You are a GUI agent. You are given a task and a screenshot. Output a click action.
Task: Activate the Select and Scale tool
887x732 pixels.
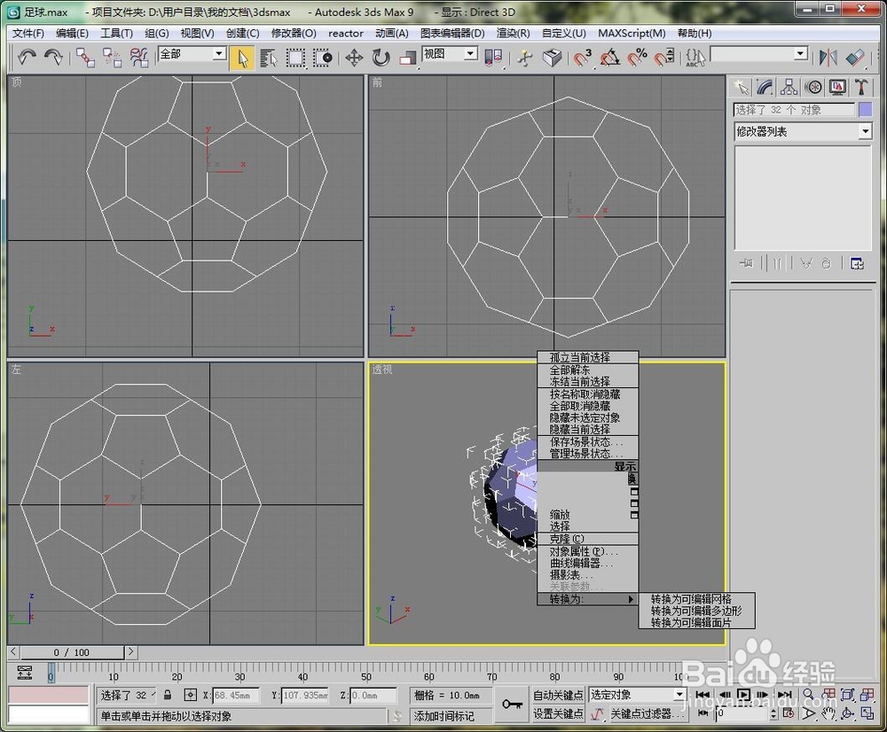click(408, 58)
